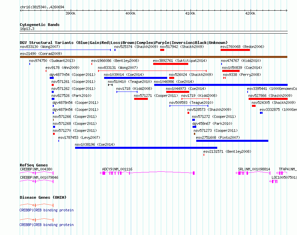The height and width of the screenshot is (235, 297).
Task: Click the esv2760068 (Redon2006) red loss bar
Action: [x=235, y=50]
